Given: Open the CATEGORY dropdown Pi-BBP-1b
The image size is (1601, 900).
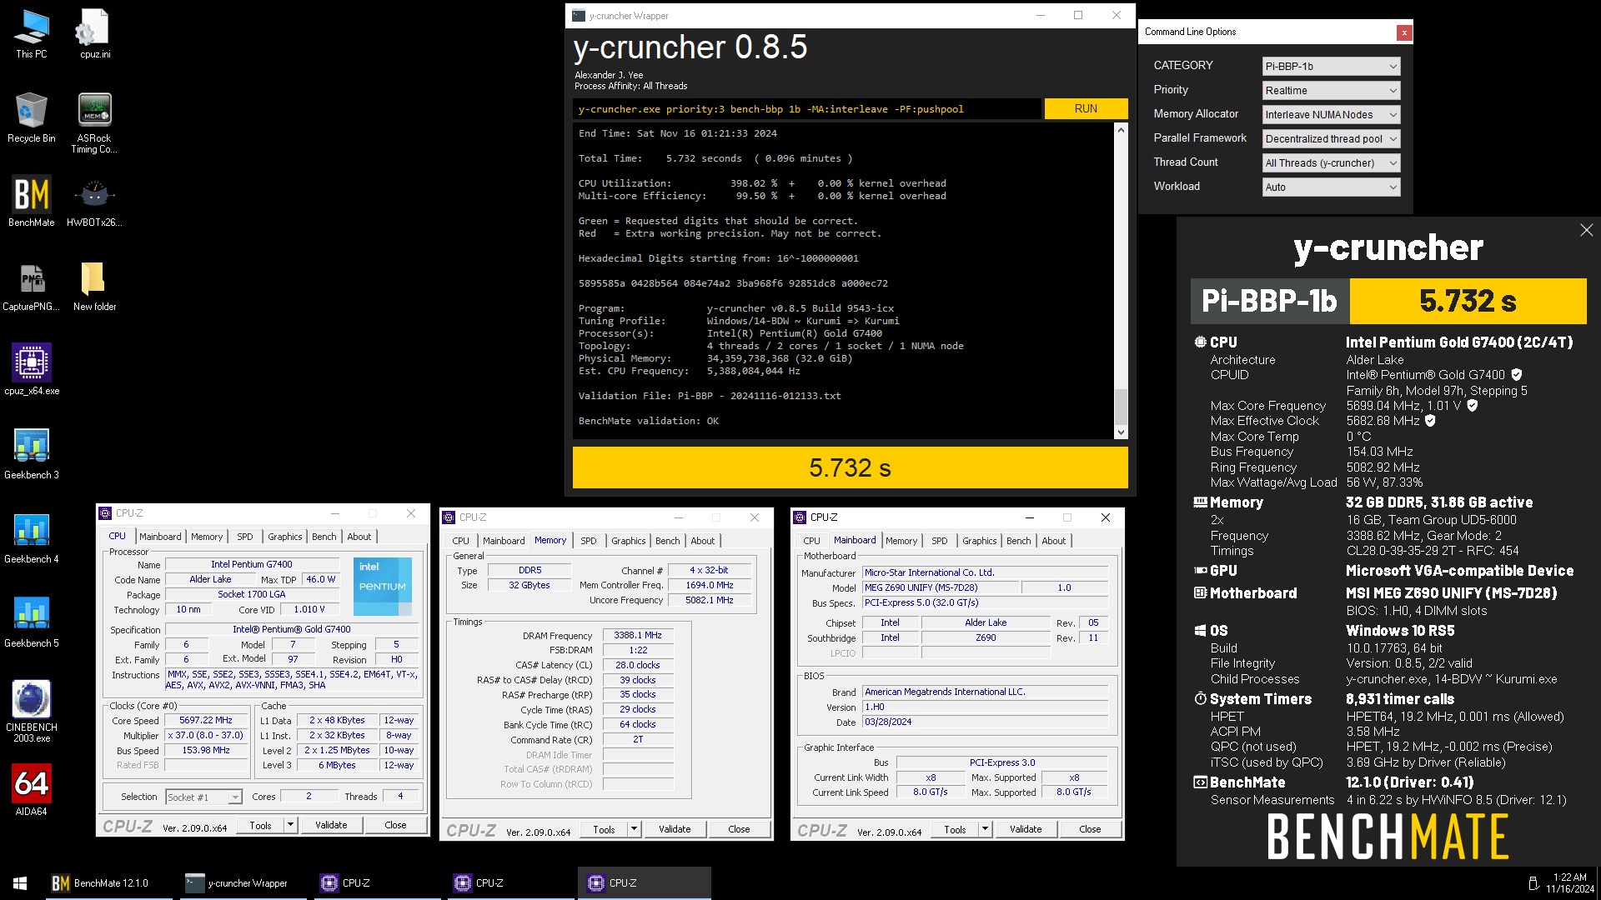Looking at the screenshot, I should tap(1331, 66).
